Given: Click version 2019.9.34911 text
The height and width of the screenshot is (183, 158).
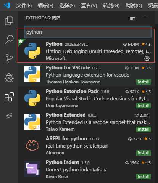Looking at the screenshot, I should (76, 45).
